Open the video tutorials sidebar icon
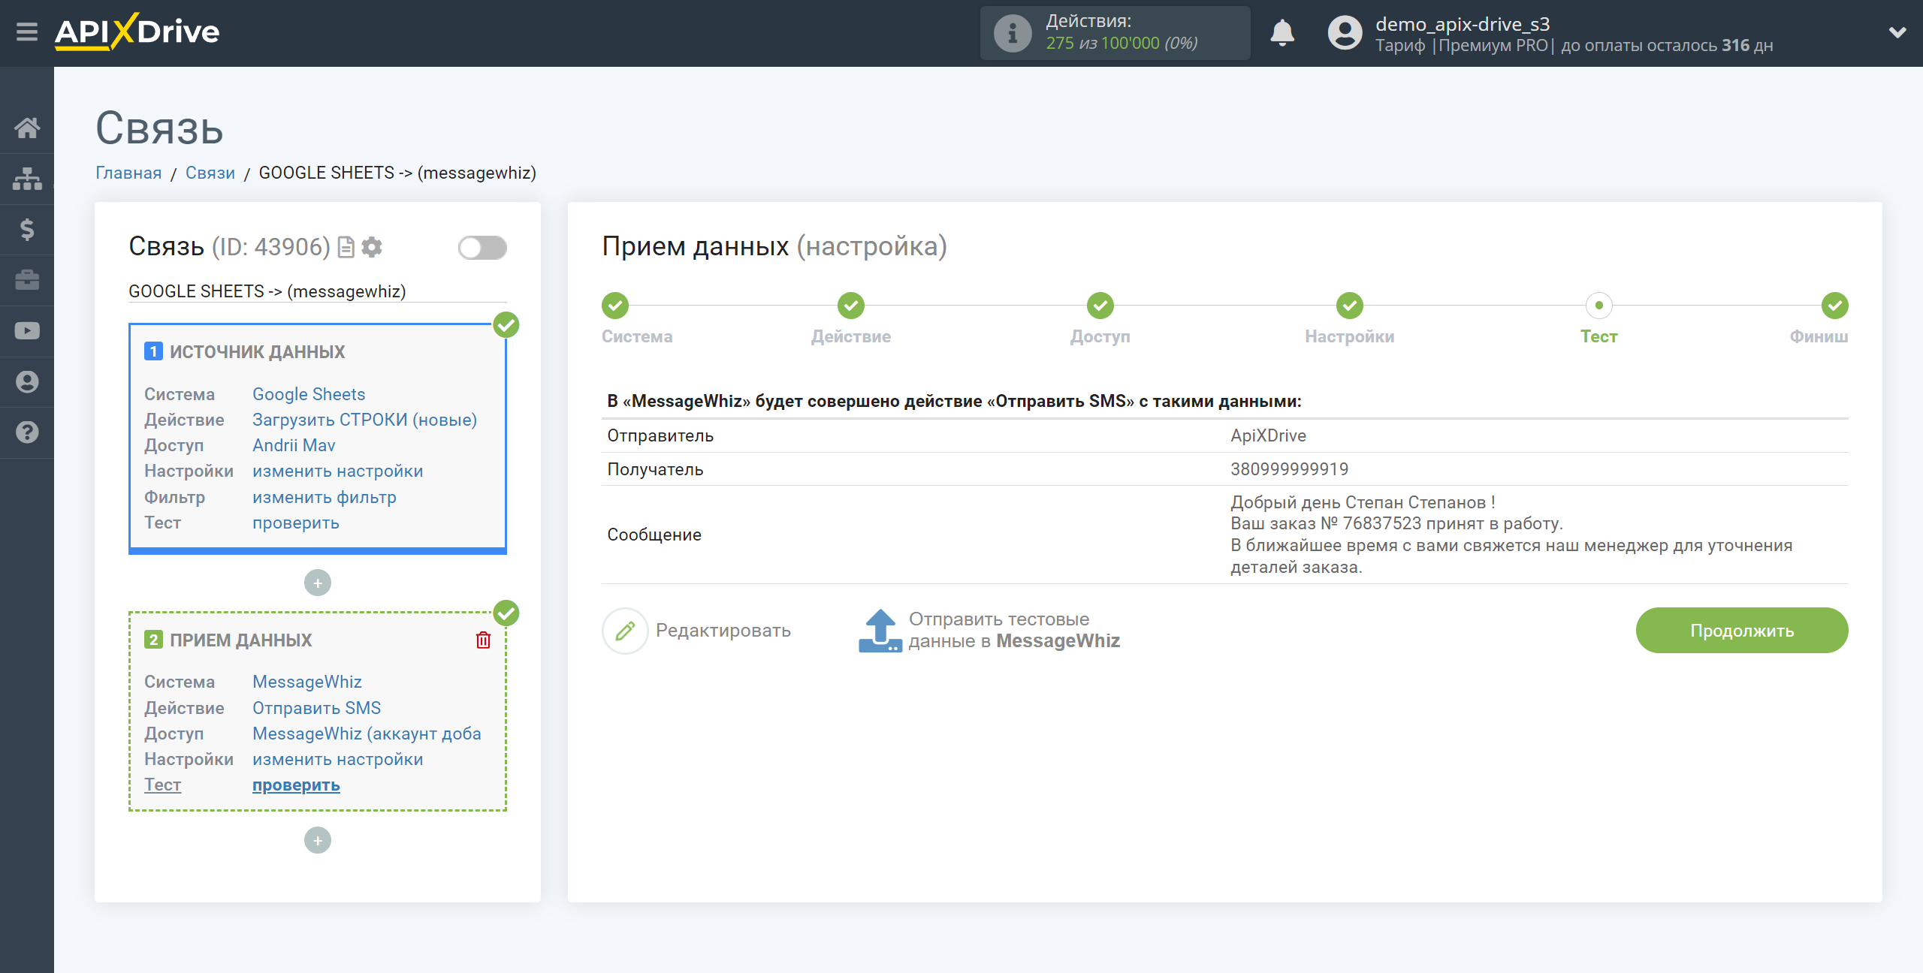This screenshot has width=1923, height=973. coord(27,331)
